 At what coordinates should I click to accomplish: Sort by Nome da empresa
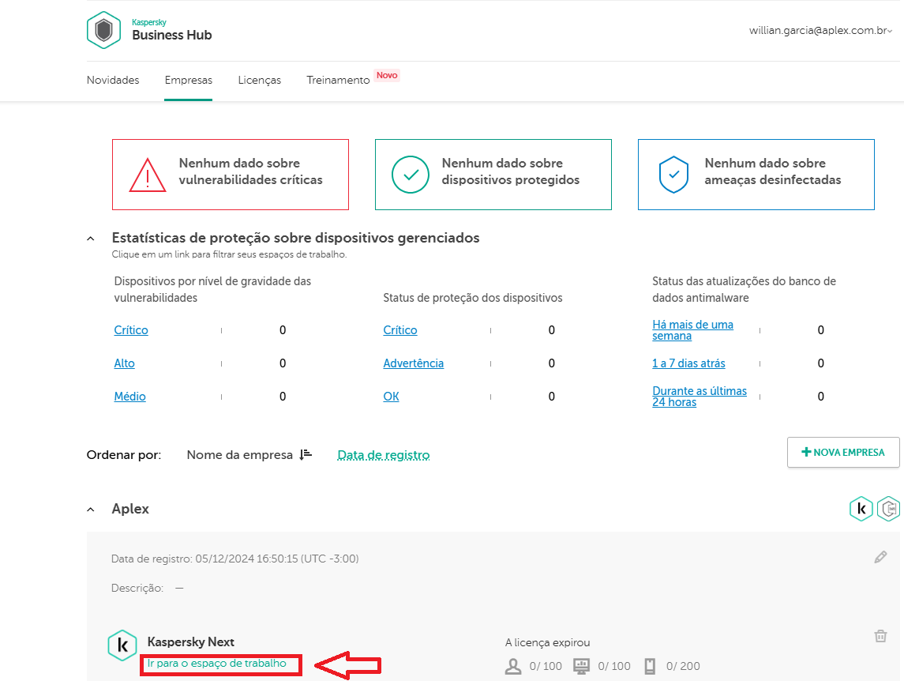240,455
